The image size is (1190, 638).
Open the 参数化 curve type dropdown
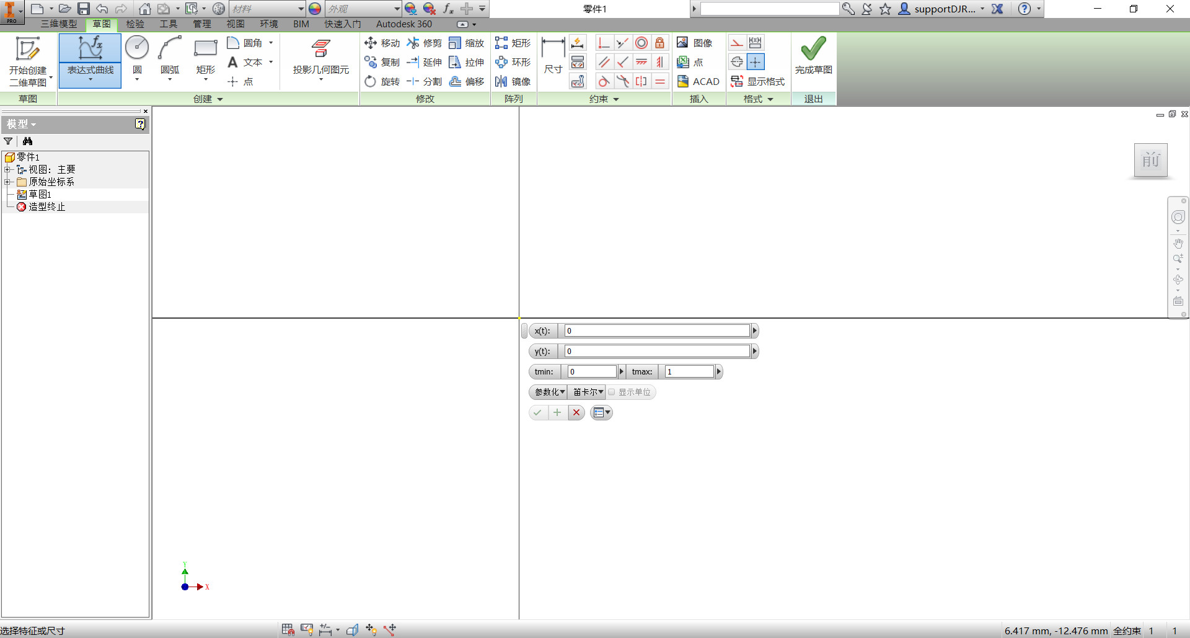[549, 392]
